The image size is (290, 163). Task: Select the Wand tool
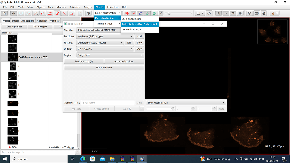tap(65, 13)
